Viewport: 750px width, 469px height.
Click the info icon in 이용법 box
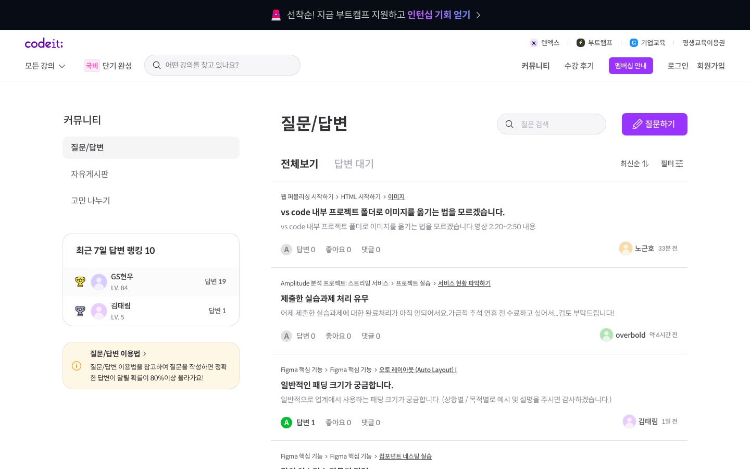(x=77, y=366)
